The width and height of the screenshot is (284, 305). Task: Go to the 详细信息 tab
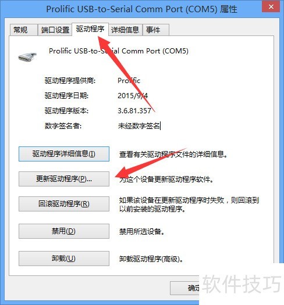click(125, 30)
